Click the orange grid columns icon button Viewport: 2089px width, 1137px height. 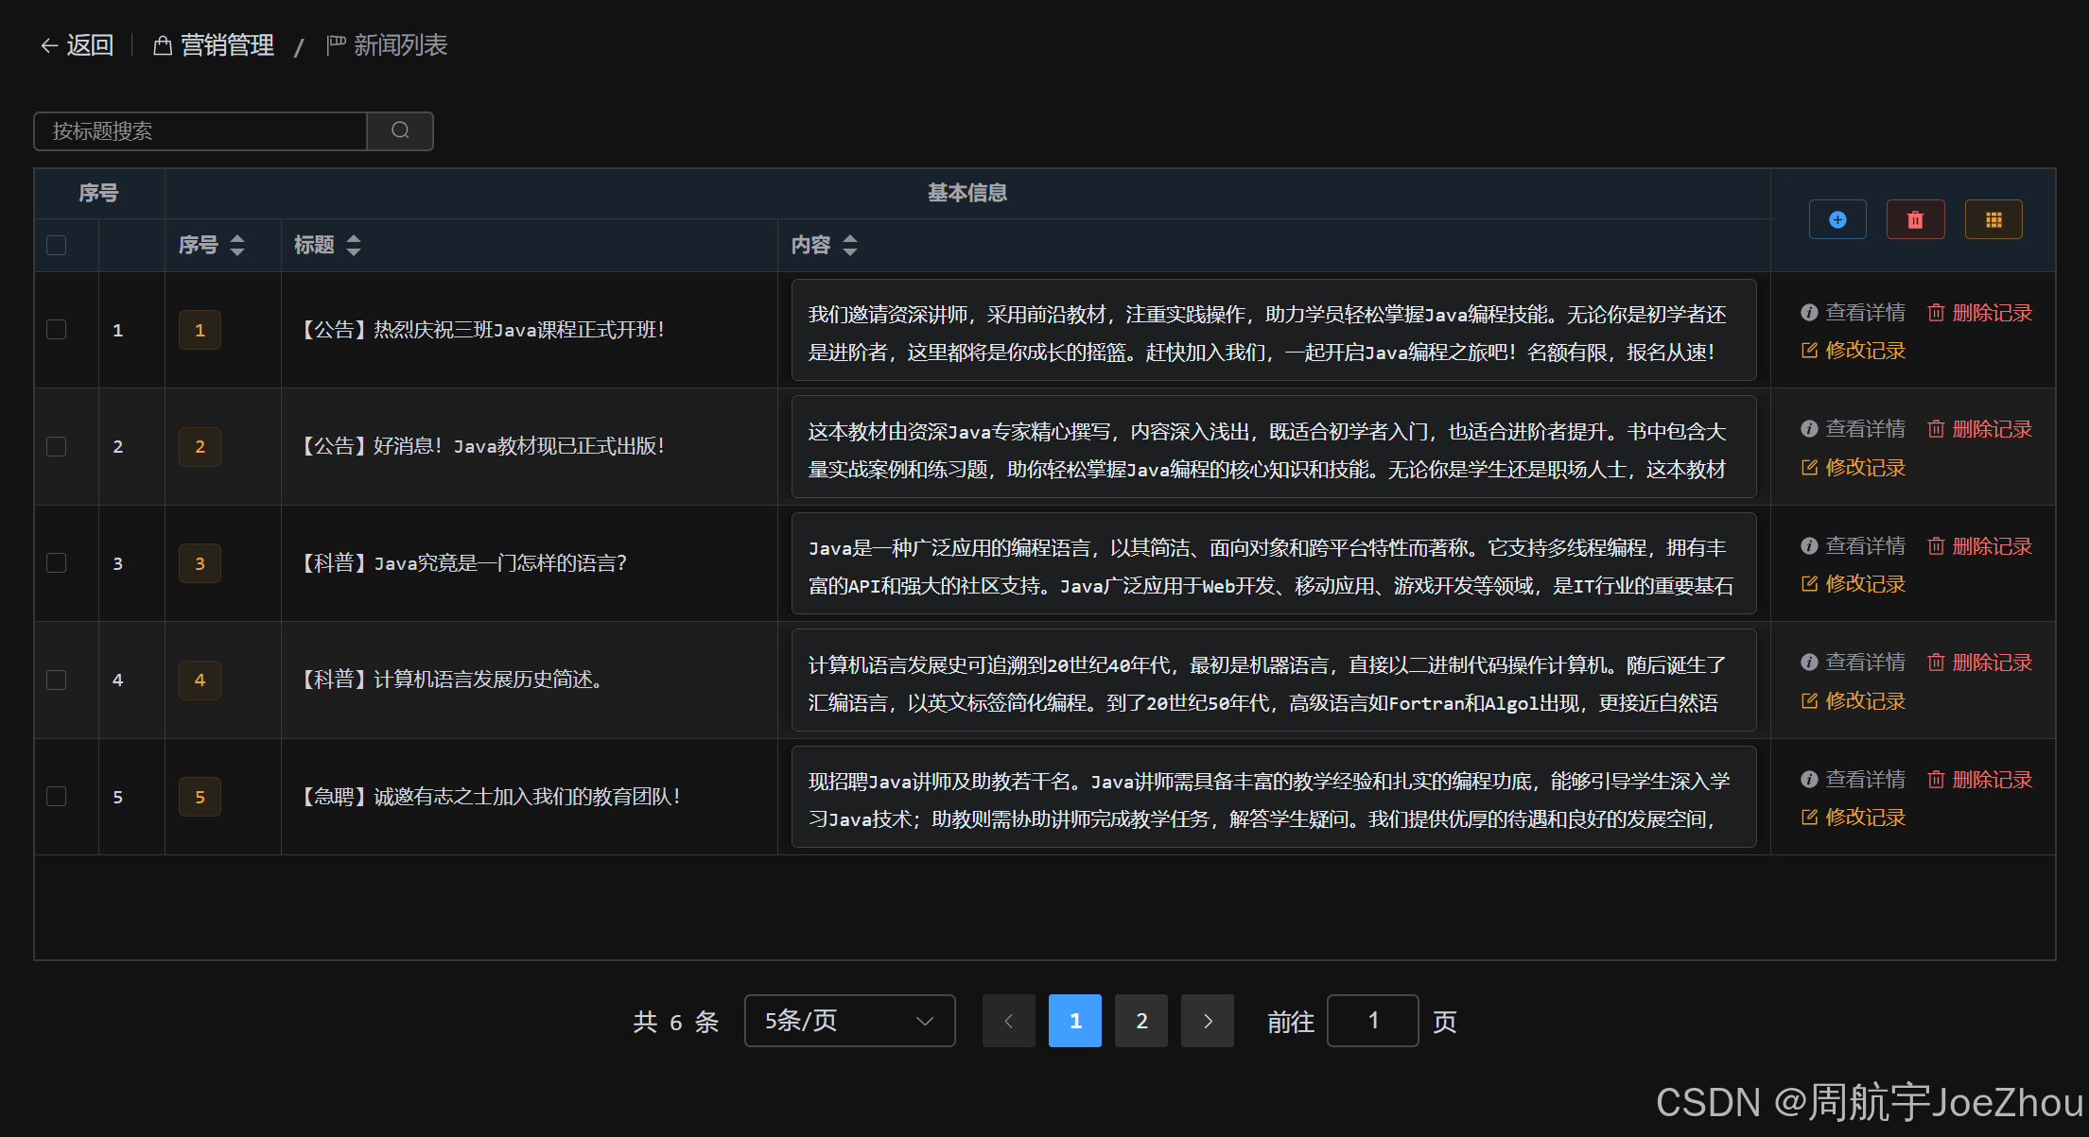(x=1993, y=219)
